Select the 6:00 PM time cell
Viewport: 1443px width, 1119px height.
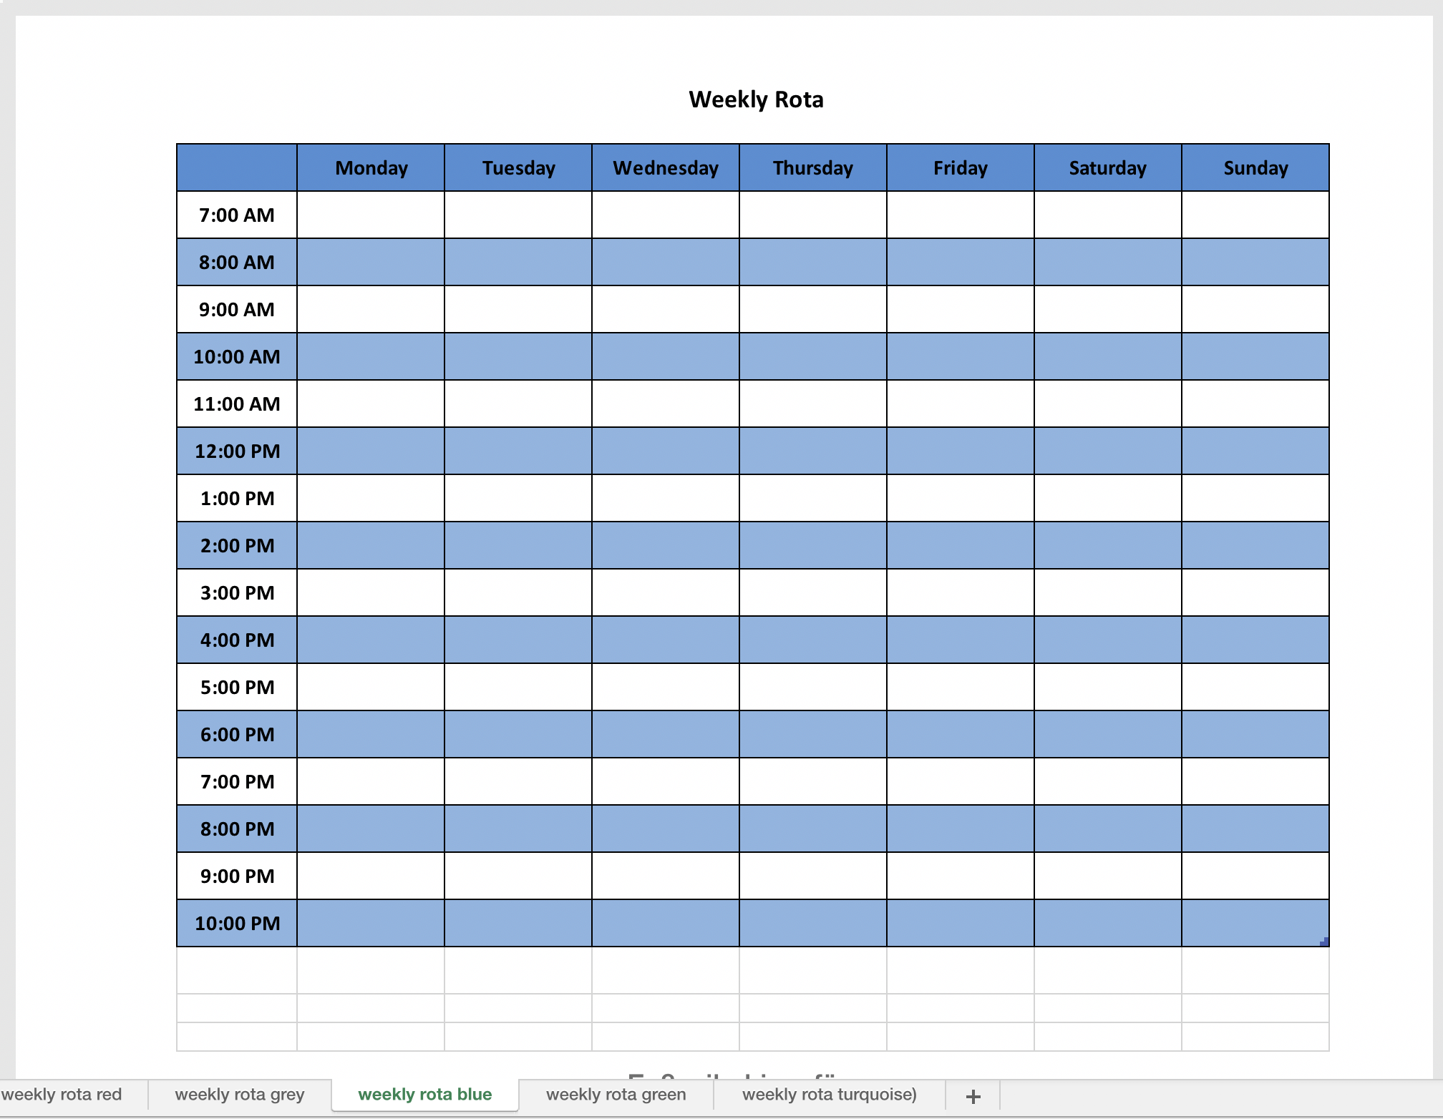[x=237, y=734]
